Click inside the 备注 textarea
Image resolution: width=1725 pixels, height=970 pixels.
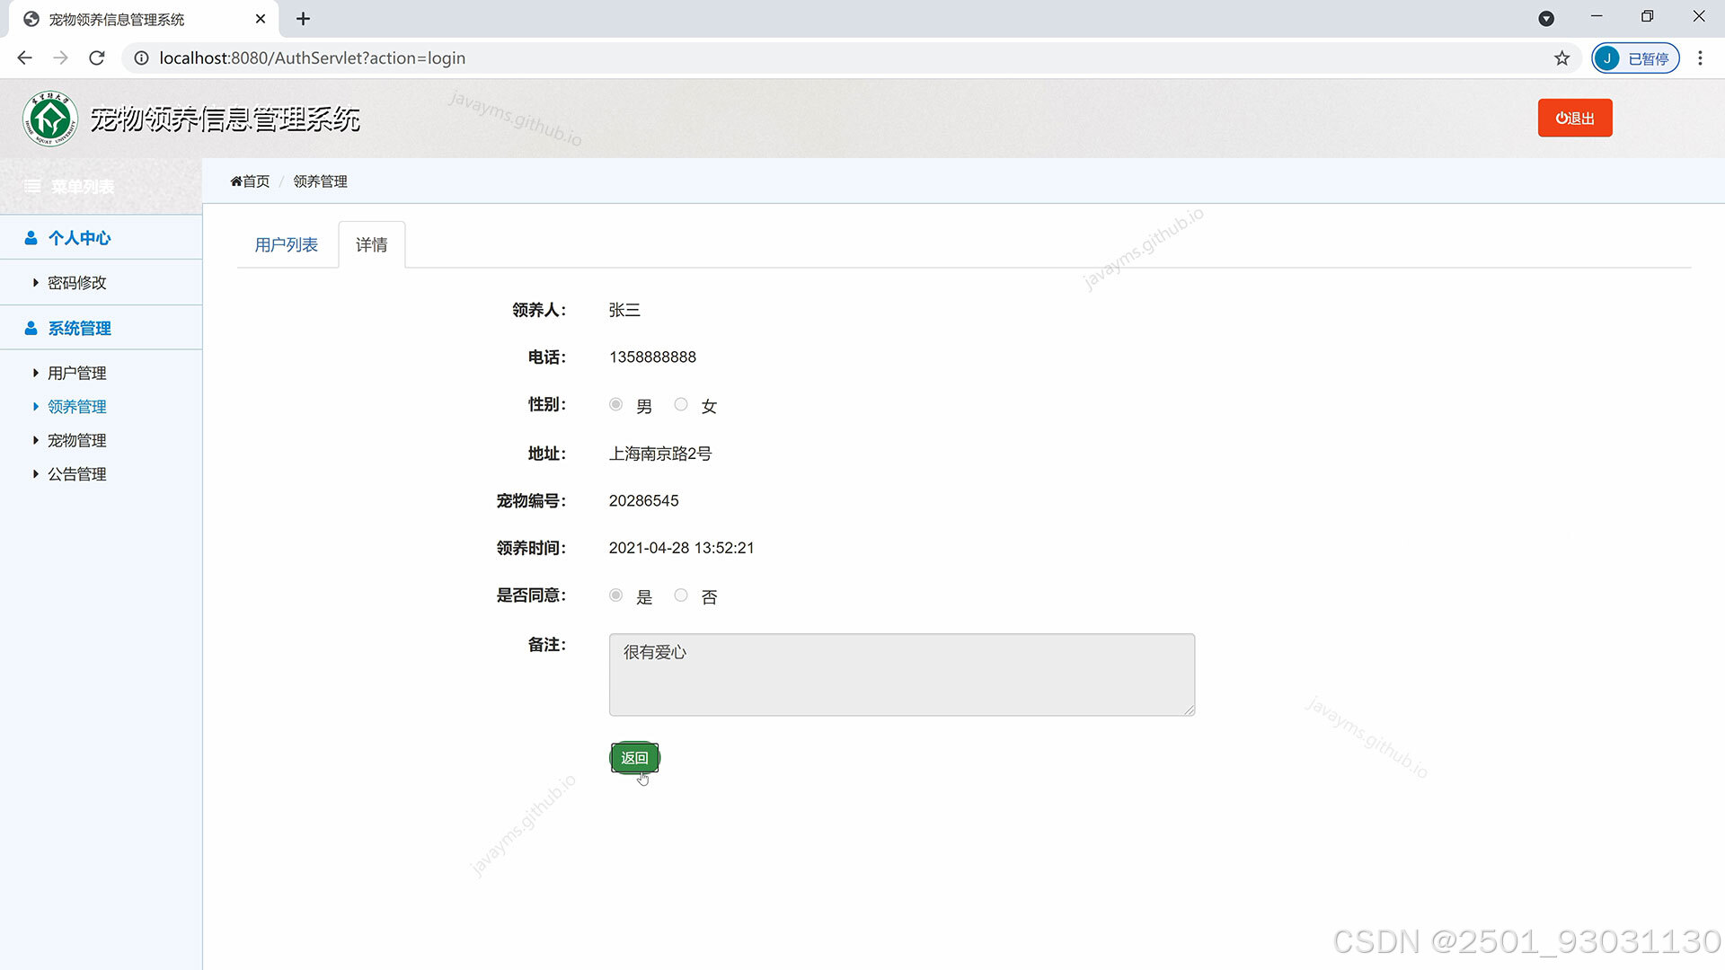point(902,675)
